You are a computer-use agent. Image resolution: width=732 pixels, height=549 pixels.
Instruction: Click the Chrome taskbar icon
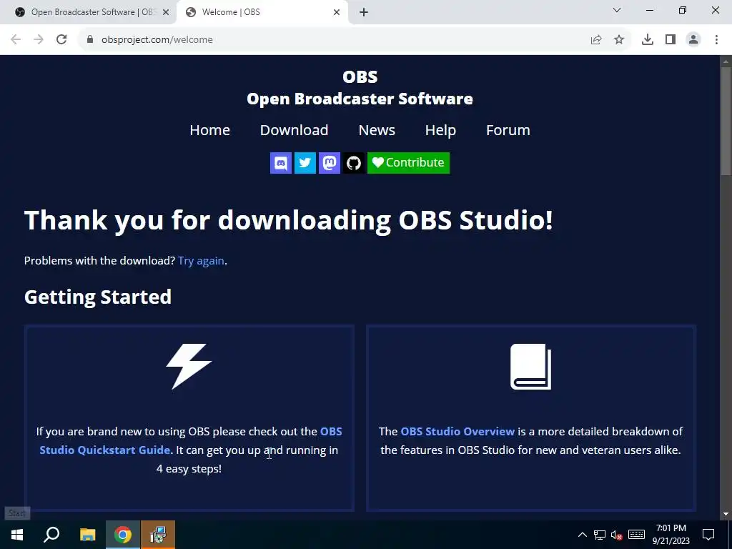click(123, 535)
